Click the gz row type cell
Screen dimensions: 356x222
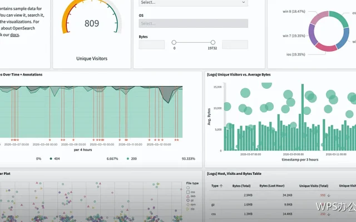pos(213,205)
